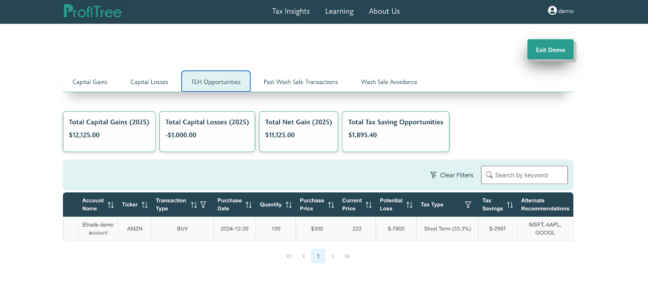Click the Exit Demo button
This screenshot has height=296, width=648.
(x=550, y=50)
